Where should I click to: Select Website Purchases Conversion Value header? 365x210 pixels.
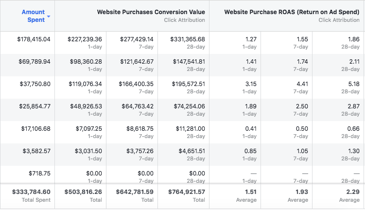pyautogui.click(x=151, y=12)
